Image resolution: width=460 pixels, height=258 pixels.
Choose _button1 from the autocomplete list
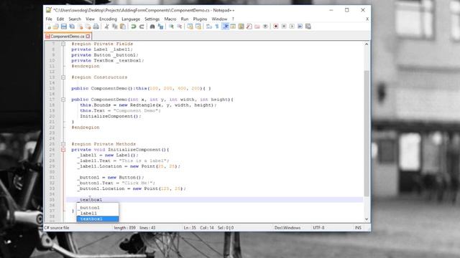tap(98, 208)
